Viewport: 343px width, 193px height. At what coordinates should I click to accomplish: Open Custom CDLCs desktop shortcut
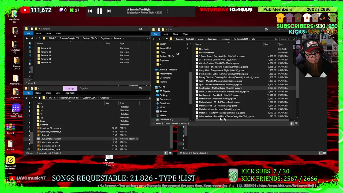tap(17, 63)
